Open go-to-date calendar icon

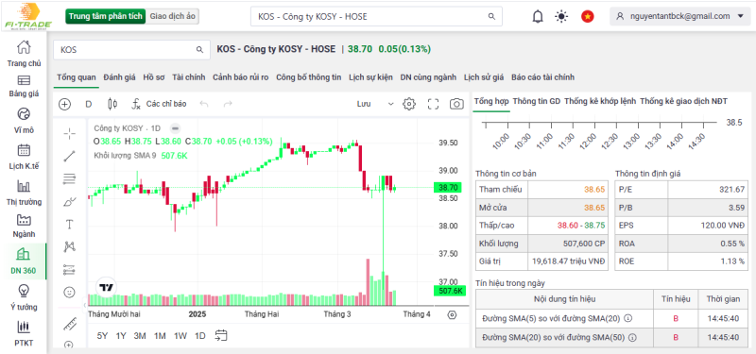(x=221, y=336)
